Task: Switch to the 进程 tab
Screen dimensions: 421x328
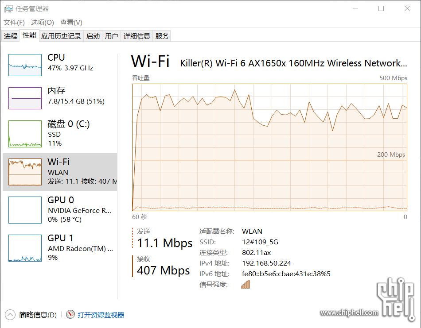Action: tap(10, 36)
